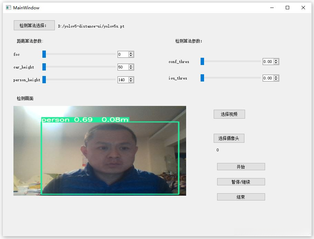Click the MainWindow app icon in title bar
Viewport: 314px width, 239px height.
coord(8,8)
